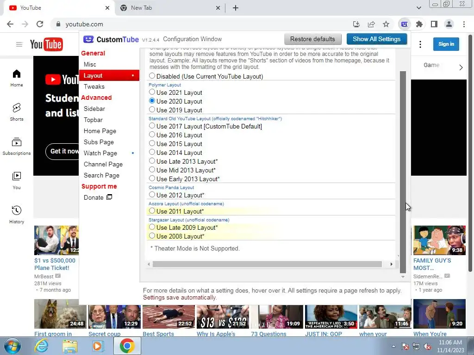Select Use 2015 Layout option
Viewport: 474px width, 355px height.
coord(152,143)
